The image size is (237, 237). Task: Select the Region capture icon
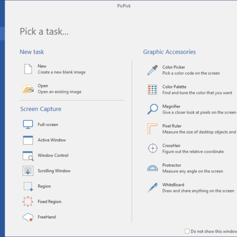tap(28, 186)
